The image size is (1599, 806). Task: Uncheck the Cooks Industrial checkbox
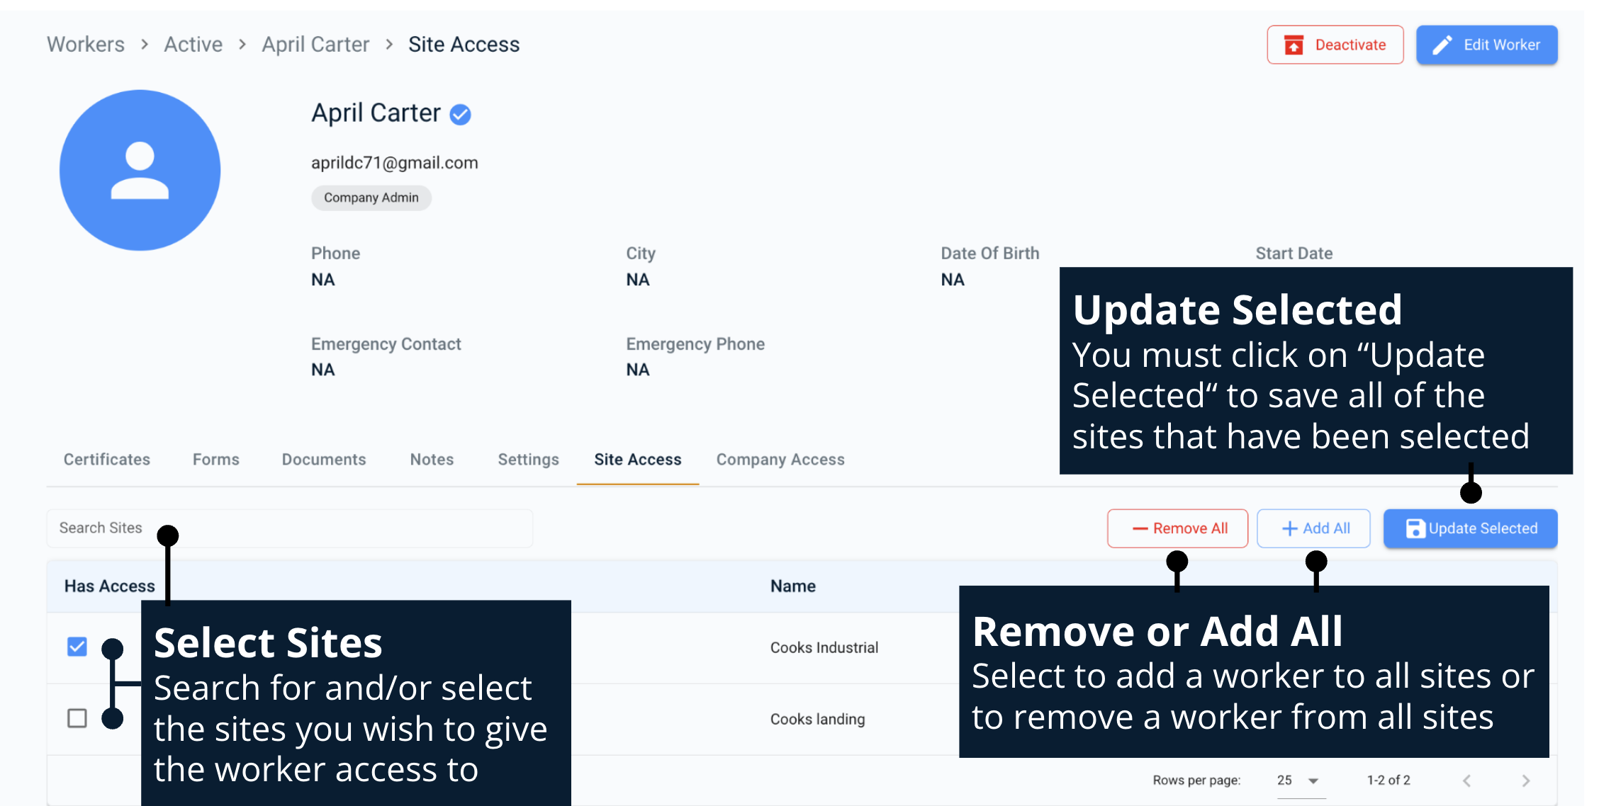pyautogui.click(x=77, y=647)
